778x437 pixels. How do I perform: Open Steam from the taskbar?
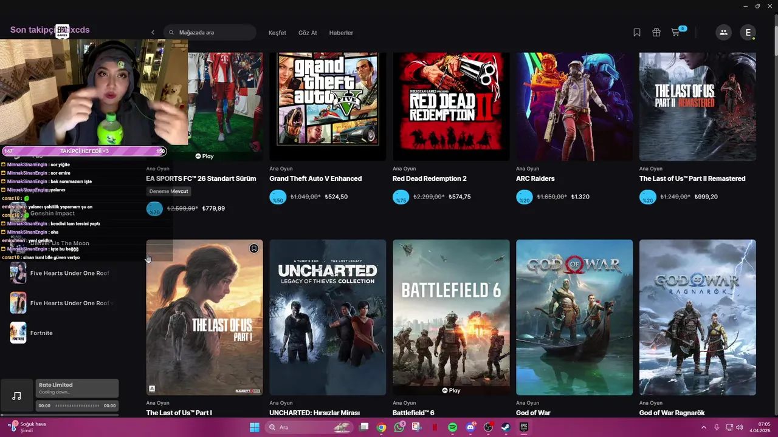click(506, 427)
